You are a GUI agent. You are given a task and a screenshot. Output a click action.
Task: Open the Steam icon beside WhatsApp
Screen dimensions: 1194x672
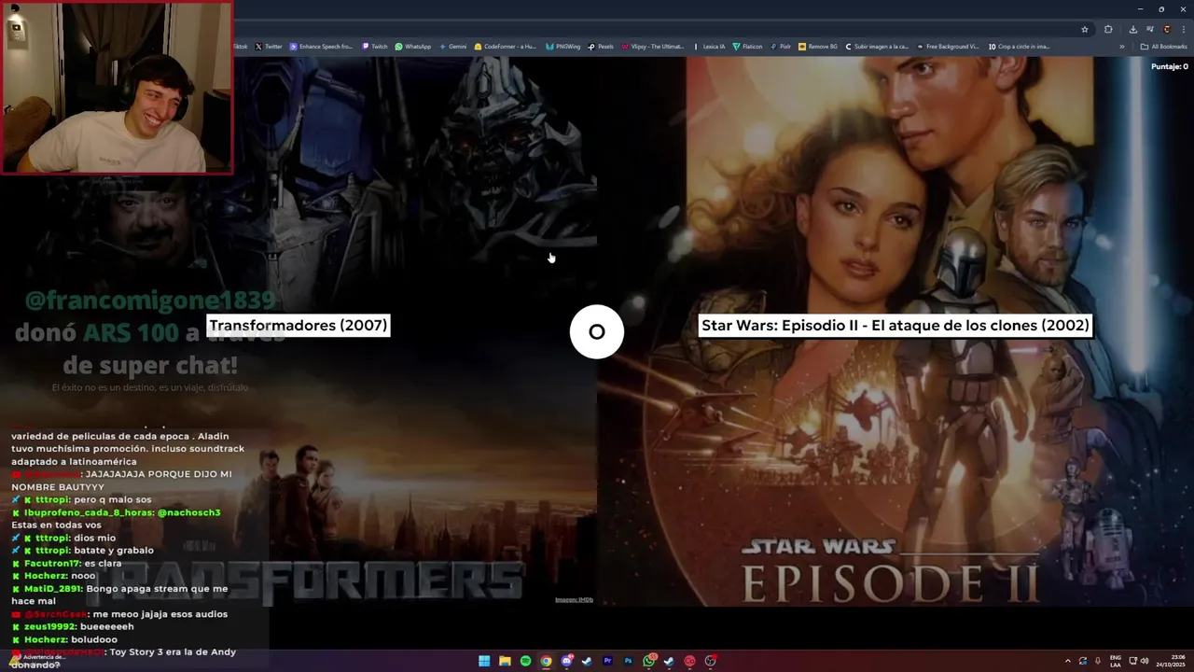(669, 661)
